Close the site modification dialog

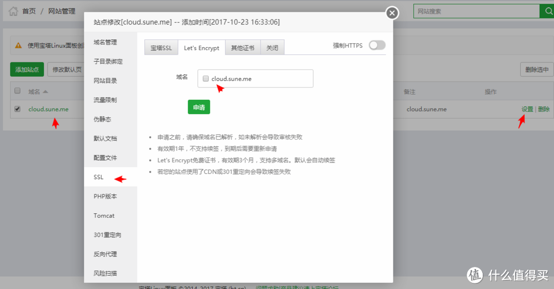(392, 13)
